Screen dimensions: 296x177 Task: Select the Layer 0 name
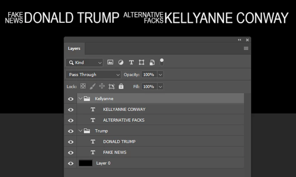[x=103, y=163]
